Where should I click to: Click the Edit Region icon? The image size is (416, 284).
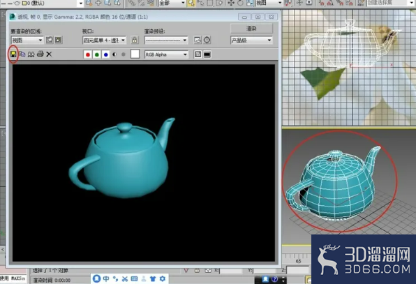(50, 40)
